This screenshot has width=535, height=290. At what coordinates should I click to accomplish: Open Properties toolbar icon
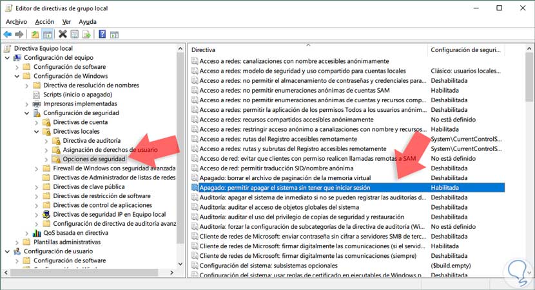pos(74,34)
